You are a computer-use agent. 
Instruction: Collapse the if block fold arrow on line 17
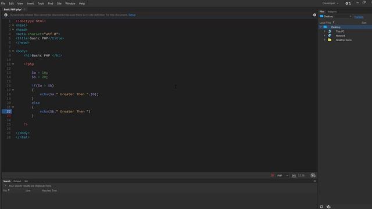13,90
